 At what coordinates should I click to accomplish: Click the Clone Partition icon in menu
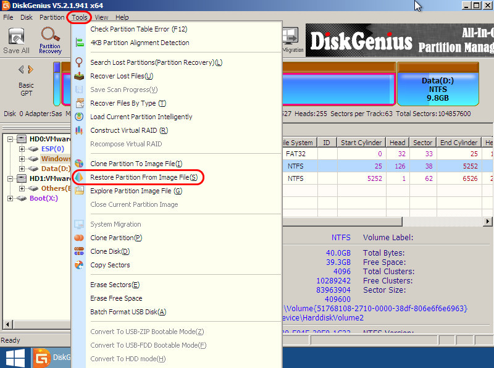pyautogui.click(x=79, y=238)
